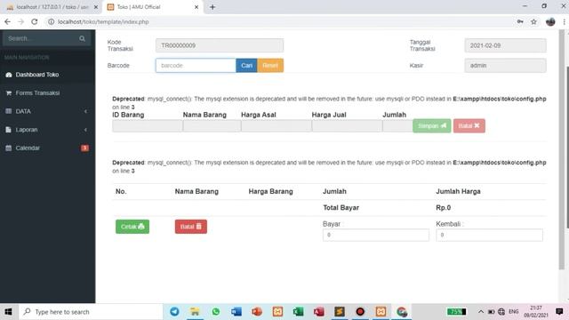Open the notification center icon

559,312
